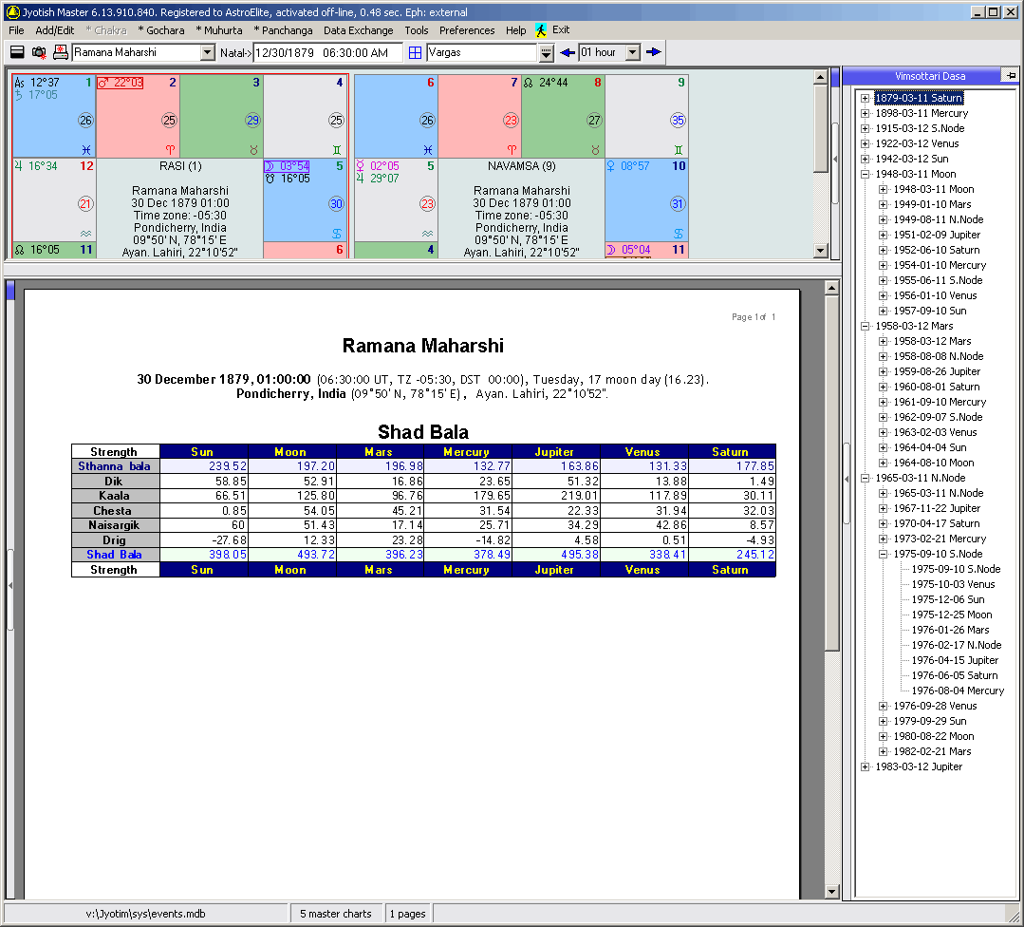Step time forward with blue right arrow
Image resolution: width=1024 pixels, height=927 pixels.
click(654, 52)
